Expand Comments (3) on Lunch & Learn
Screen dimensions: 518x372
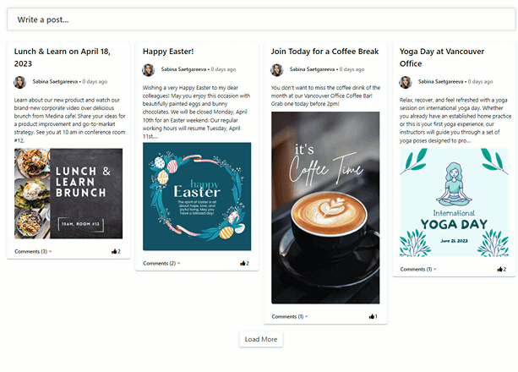[x=33, y=251]
